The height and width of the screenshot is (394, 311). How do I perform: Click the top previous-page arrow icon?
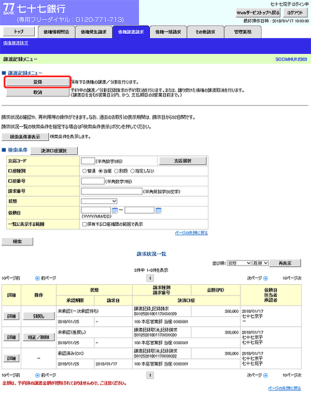37,278
